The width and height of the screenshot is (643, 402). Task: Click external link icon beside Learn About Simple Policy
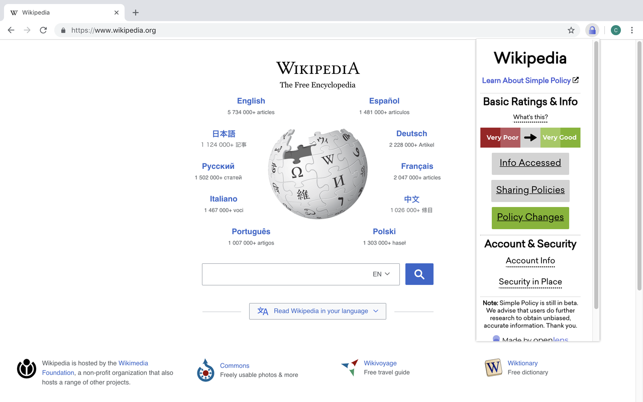pos(576,80)
